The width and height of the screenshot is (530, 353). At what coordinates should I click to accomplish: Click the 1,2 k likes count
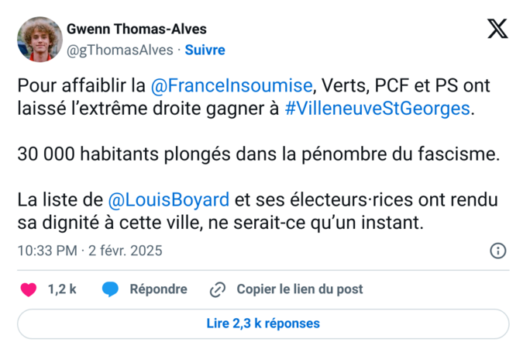pyautogui.click(x=62, y=289)
